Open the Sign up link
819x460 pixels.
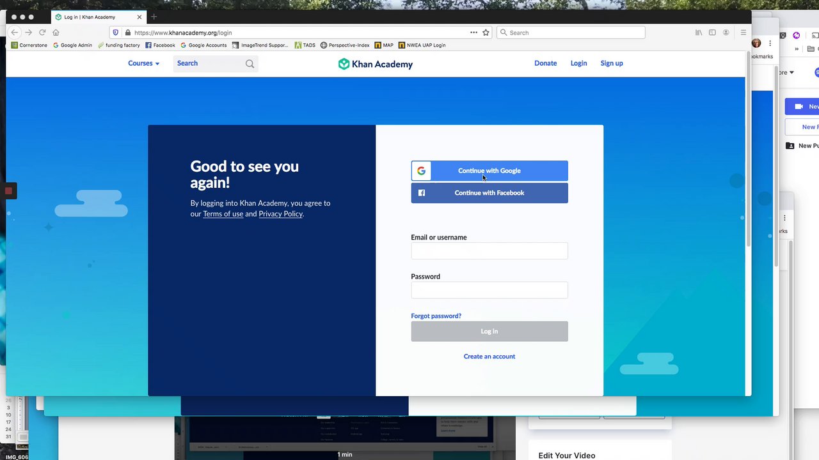pyautogui.click(x=612, y=63)
